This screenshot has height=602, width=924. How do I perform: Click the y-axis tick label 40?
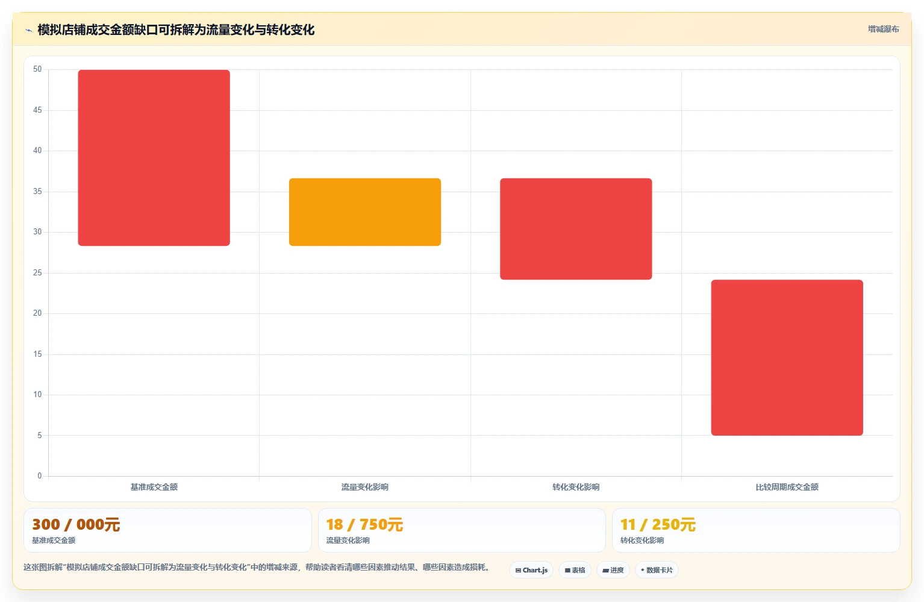click(x=37, y=151)
